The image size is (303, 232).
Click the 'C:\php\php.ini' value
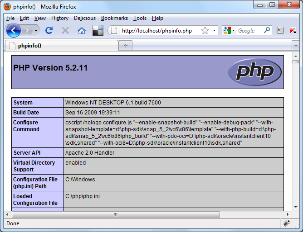[x=83, y=196]
